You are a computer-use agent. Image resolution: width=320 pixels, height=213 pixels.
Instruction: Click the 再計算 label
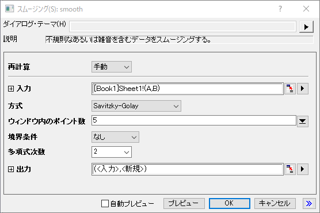coord(19,67)
